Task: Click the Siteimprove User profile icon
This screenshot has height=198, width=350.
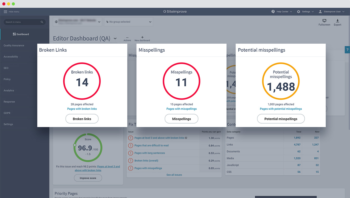Action: click(x=320, y=12)
